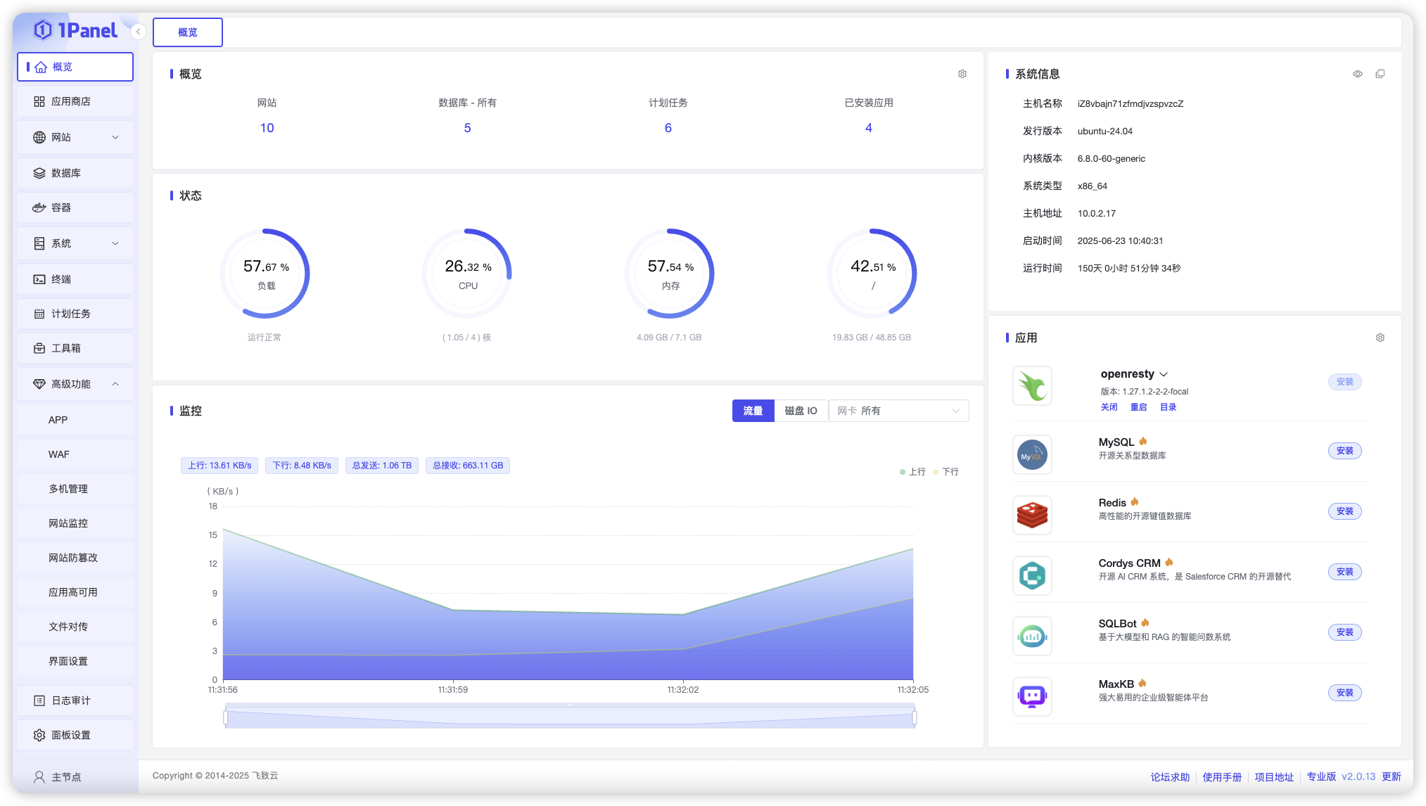The image size is (1426, 806).
Task: Open the 容器 management panel
Action: (75, 207)
